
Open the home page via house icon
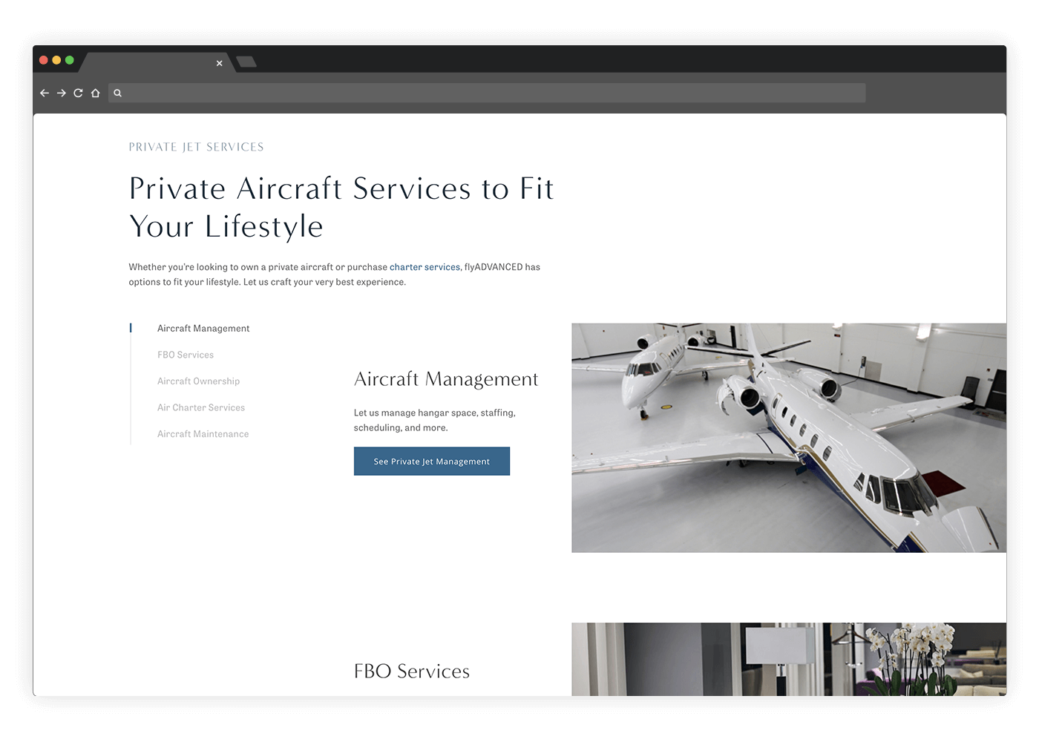pos(95,93)
